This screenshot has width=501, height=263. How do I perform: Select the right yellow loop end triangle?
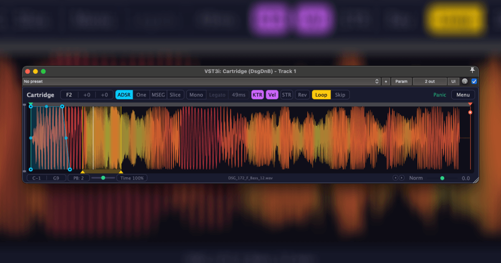(121, 172)
